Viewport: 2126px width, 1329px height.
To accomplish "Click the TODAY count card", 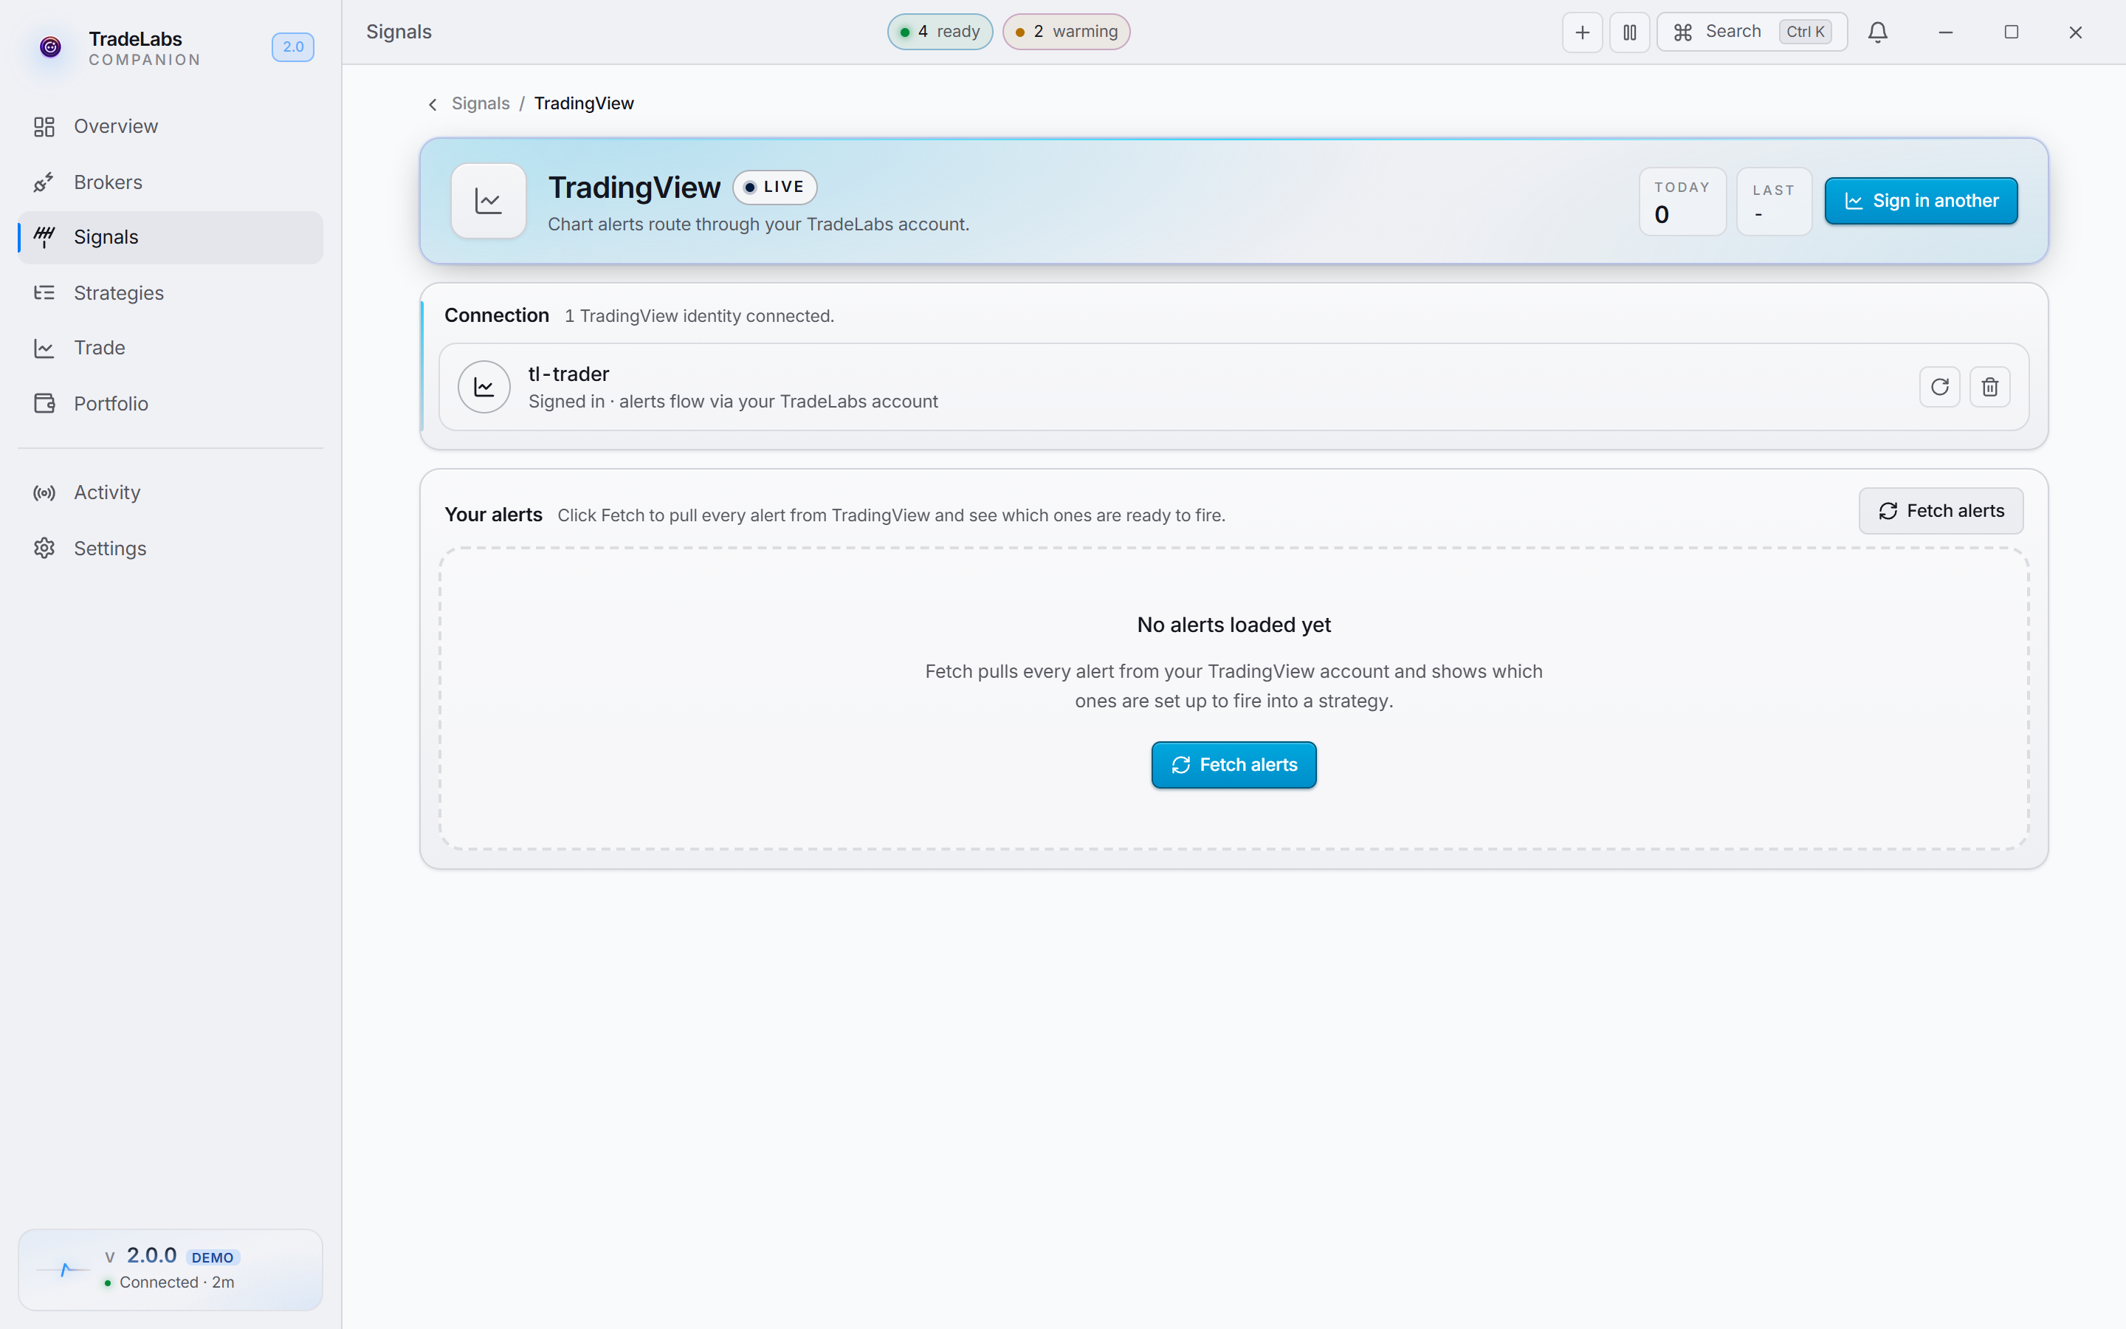I will (1682, 202).
